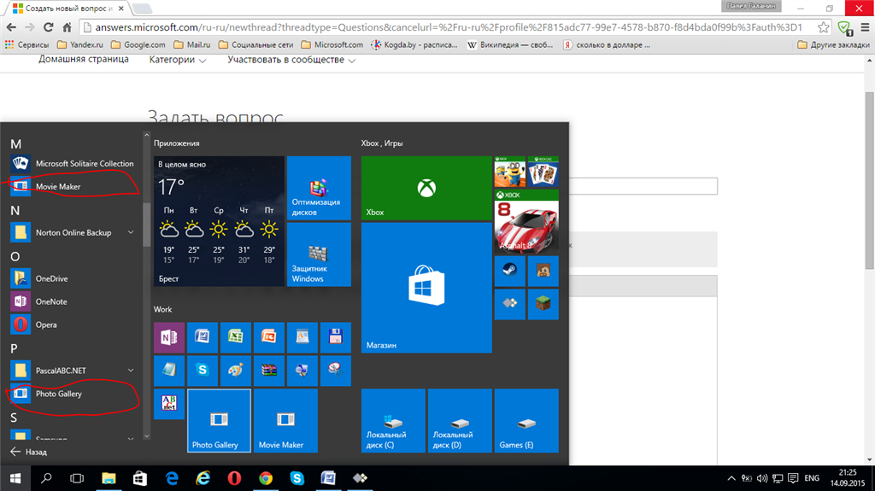875x491 pixels.
Task: Open File Explorer from the taskbar
Action: [x=109, y=478]
